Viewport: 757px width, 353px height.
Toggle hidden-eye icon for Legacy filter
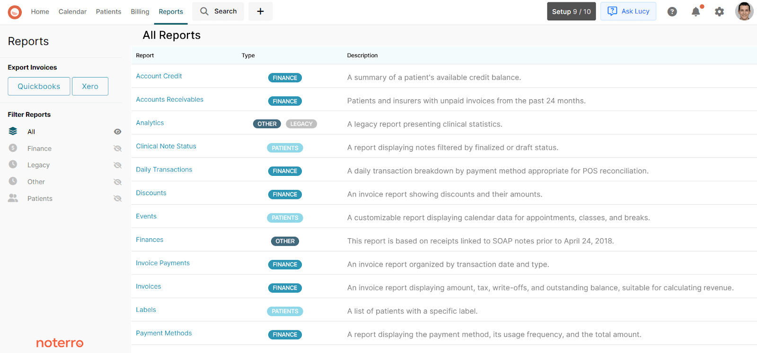(118, 165)
